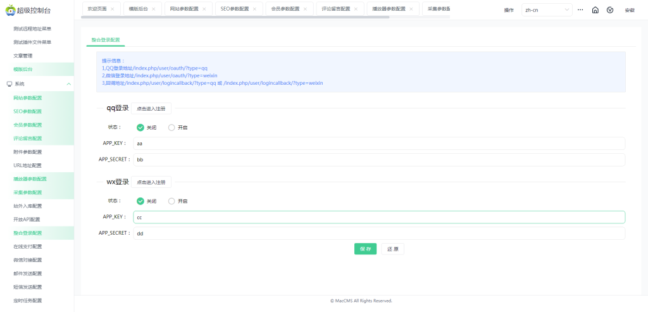648x312 pixels.
Task: Select 关闭 for QQ login status
Action: point(140,127)
